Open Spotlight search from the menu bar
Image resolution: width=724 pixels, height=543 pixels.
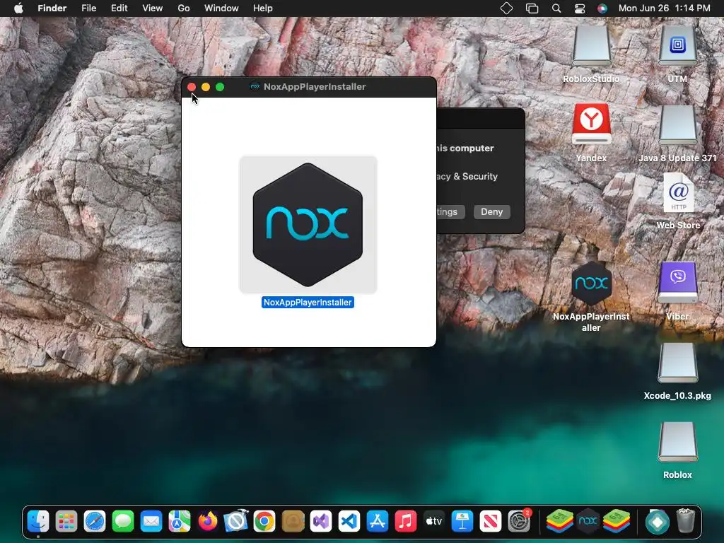tap(556, 8)
